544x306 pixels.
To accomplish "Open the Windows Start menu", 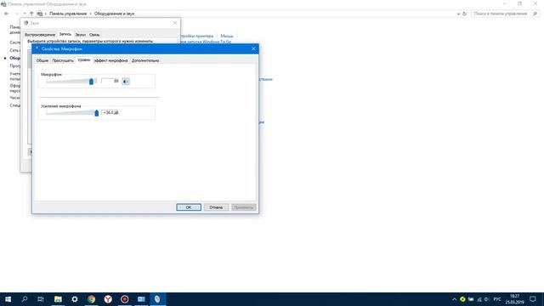I will [8, 299].
